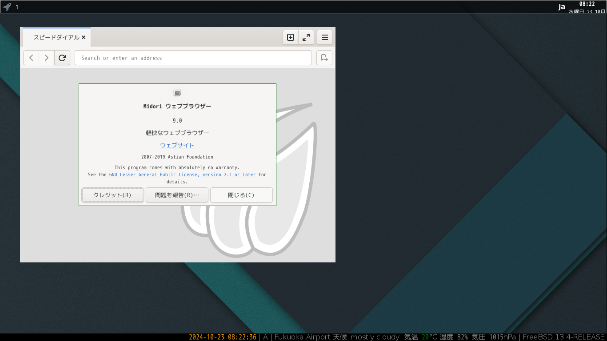
Task: Click the Midori logo icon in the About dialog
Action: click(x=177, y=93)
